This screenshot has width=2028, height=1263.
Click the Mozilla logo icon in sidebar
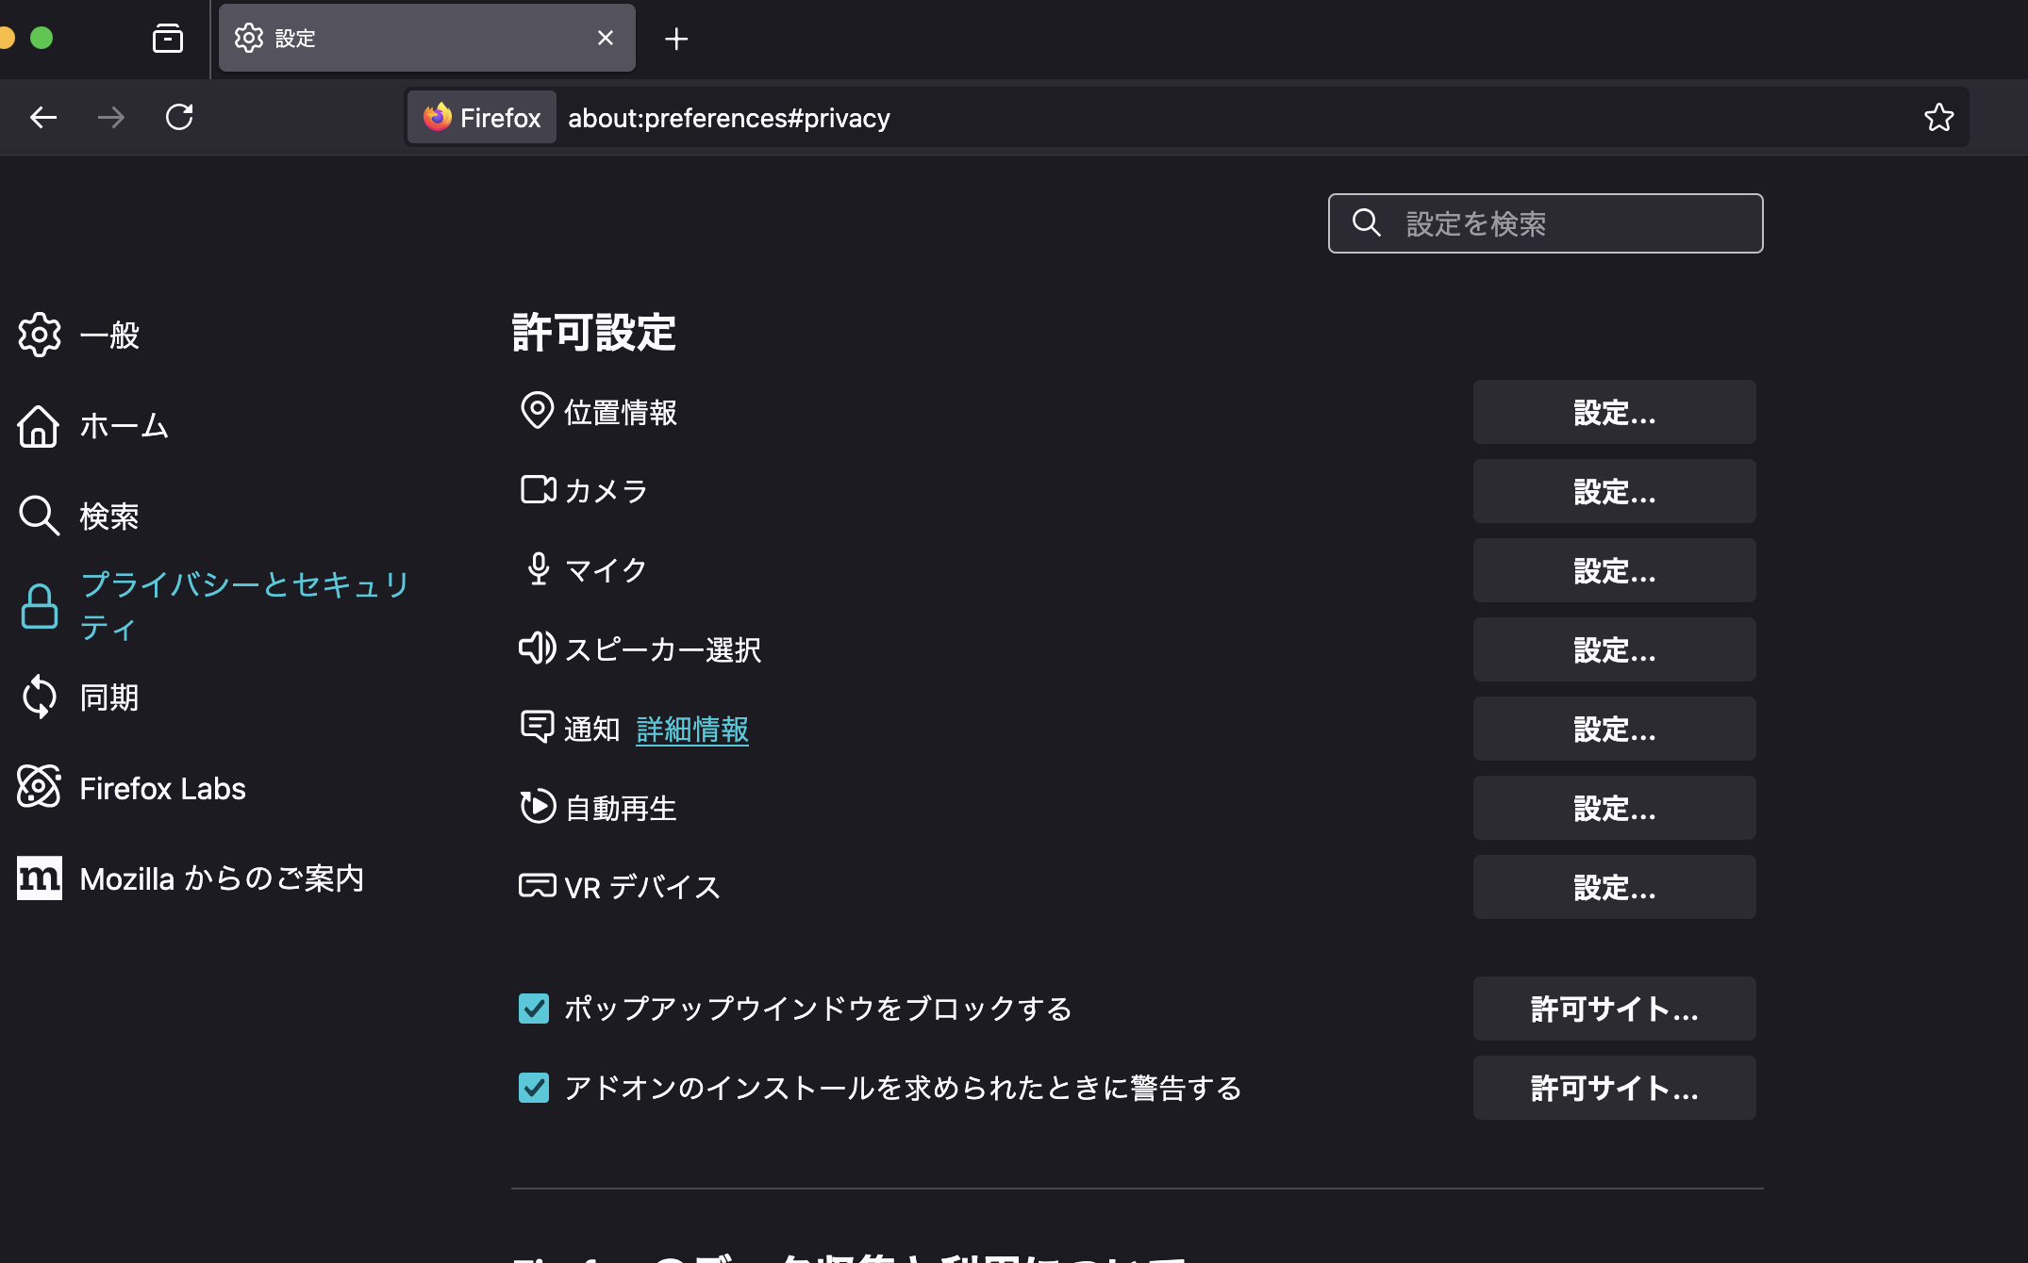39,878
